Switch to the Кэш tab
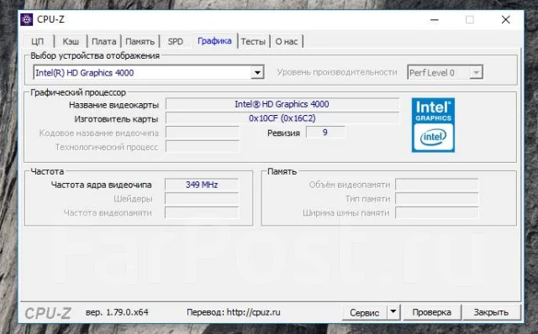Viewport: 538px width, 334px height. point(71,41)
